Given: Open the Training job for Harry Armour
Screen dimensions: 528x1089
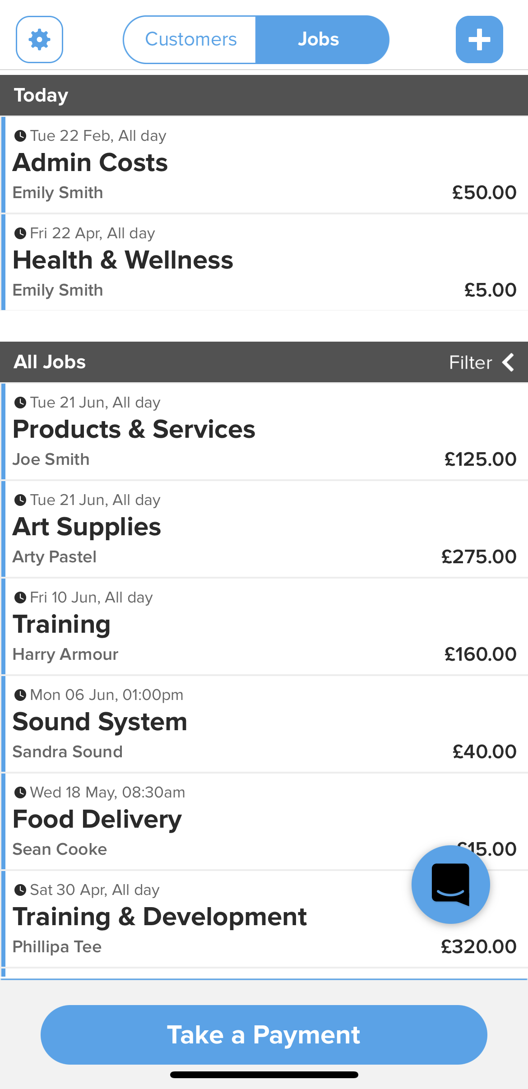Looking at the screenshot, I should pyautogui.click(x=62, y=625).
